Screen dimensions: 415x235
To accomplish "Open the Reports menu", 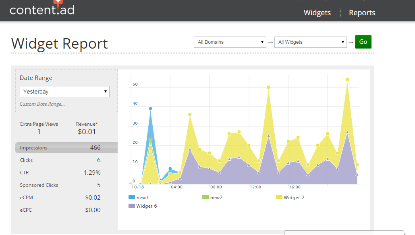I will (x=362, y=13).
